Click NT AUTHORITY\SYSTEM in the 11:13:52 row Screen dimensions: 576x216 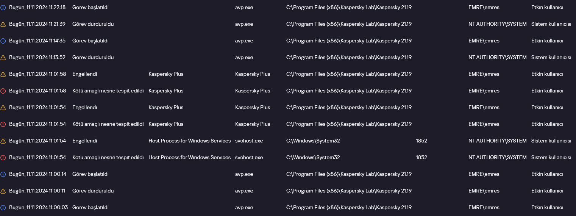(x=497, y=58)
